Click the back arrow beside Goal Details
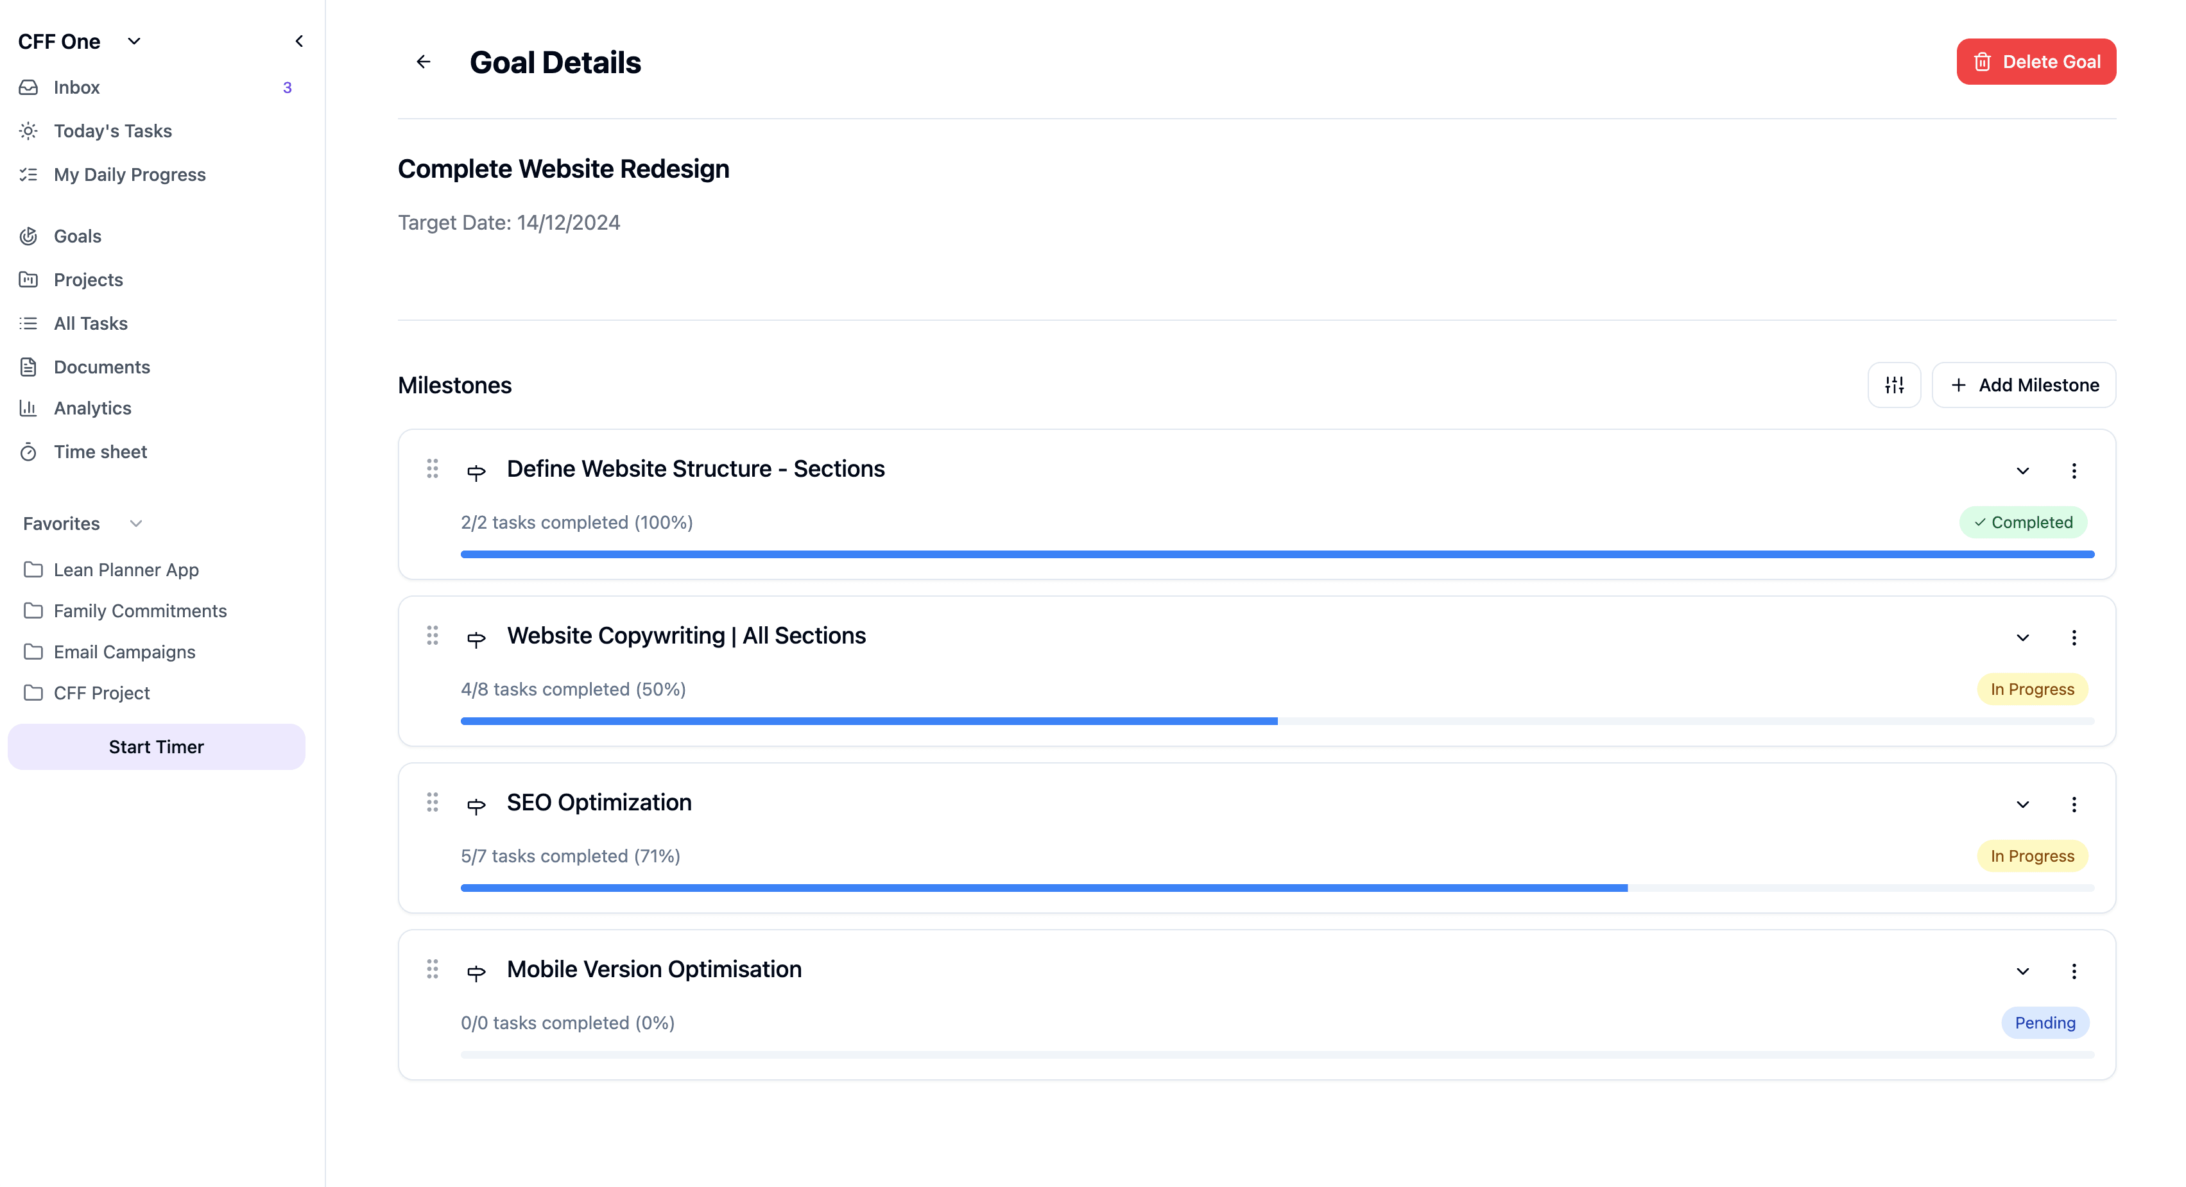 (x=424, y=62)
